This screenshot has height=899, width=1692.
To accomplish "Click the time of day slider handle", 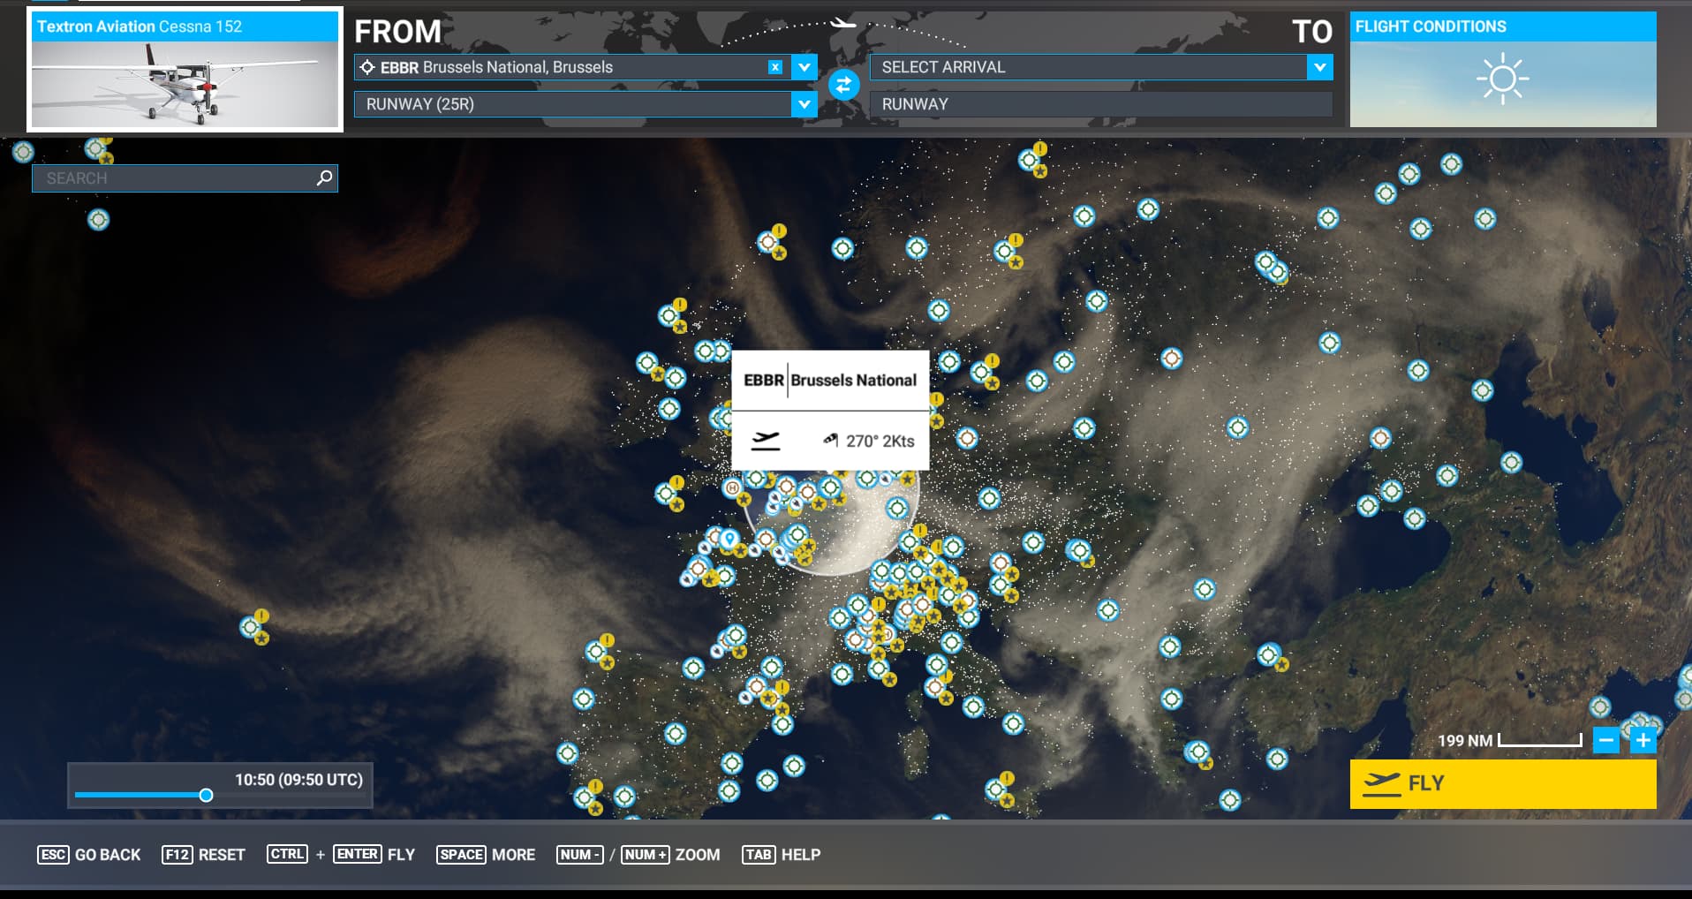I will pos(206,795).
